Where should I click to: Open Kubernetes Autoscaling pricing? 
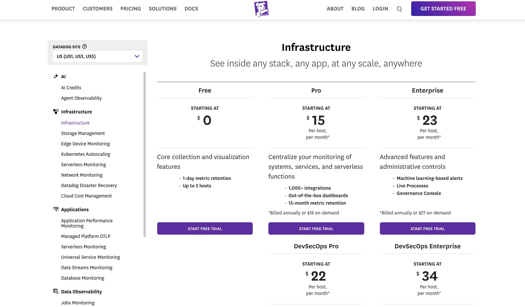click(x=86, y=154)
